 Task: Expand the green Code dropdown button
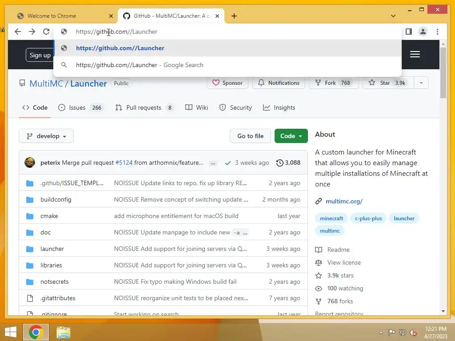pos(291,136)
